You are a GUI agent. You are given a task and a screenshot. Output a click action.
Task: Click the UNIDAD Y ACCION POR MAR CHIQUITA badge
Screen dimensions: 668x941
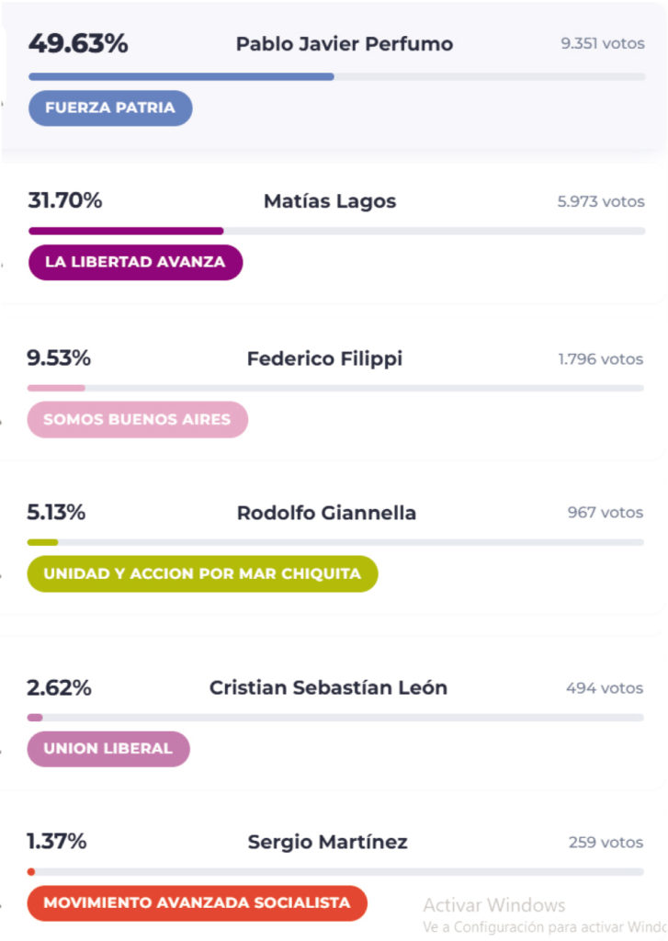(x=202, y=573)
